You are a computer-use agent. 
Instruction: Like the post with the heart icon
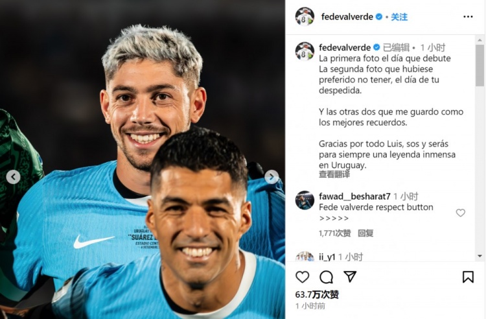302,277
